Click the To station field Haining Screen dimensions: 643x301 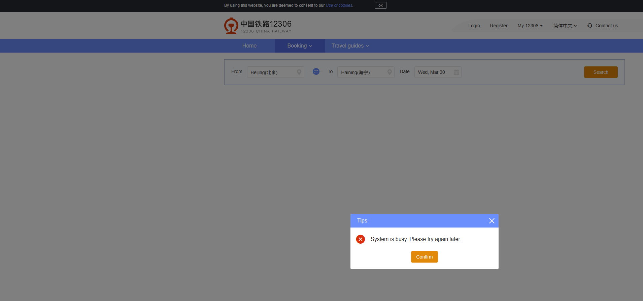(366, 72)
